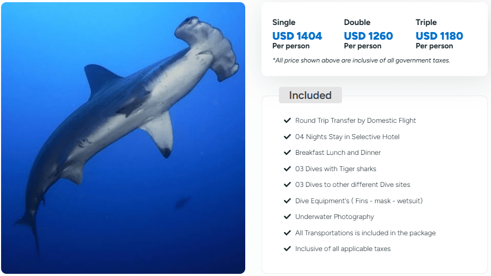Click checkmark beside 04 Nights Stay

[287, 137]
